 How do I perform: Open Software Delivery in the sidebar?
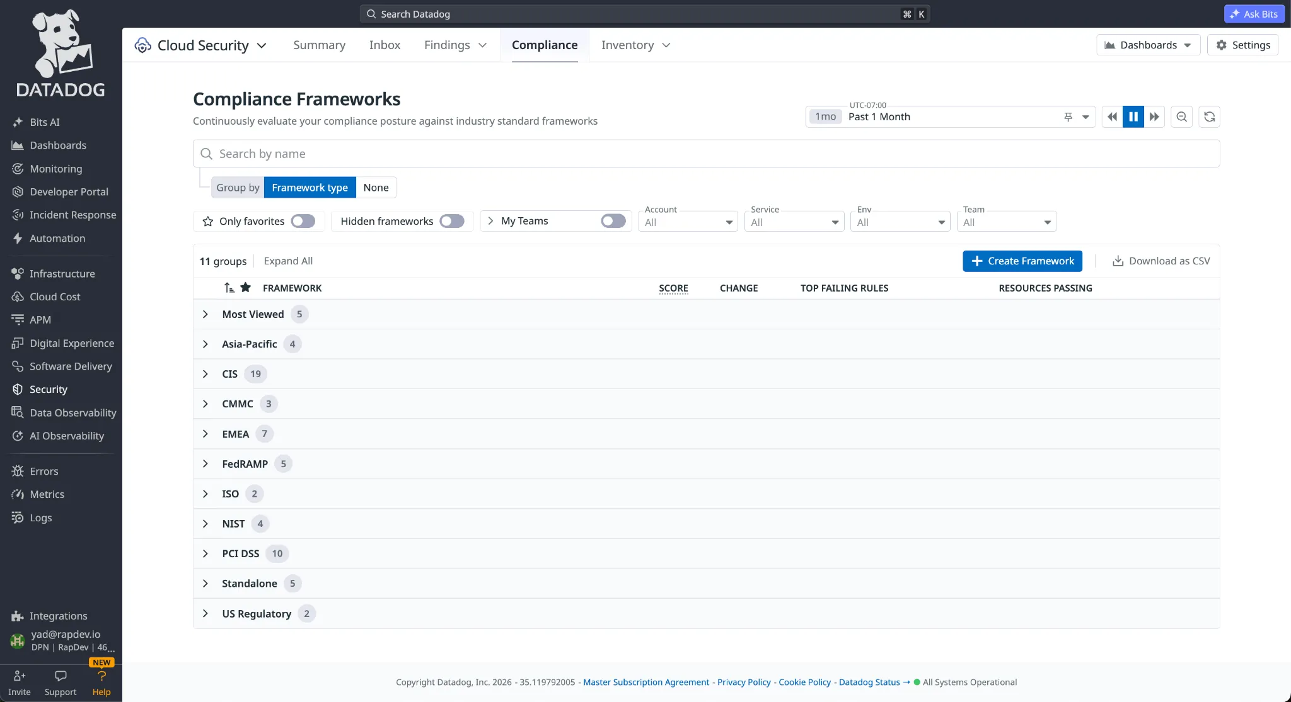61,366
